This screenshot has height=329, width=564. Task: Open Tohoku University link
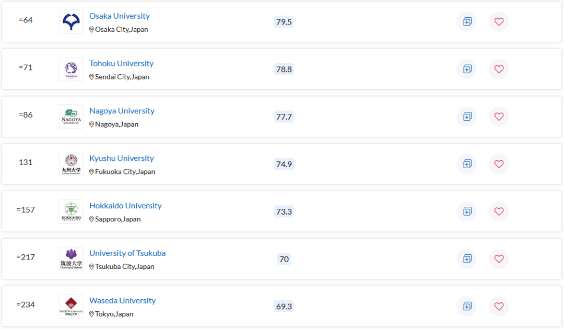[x=121, y=64]
